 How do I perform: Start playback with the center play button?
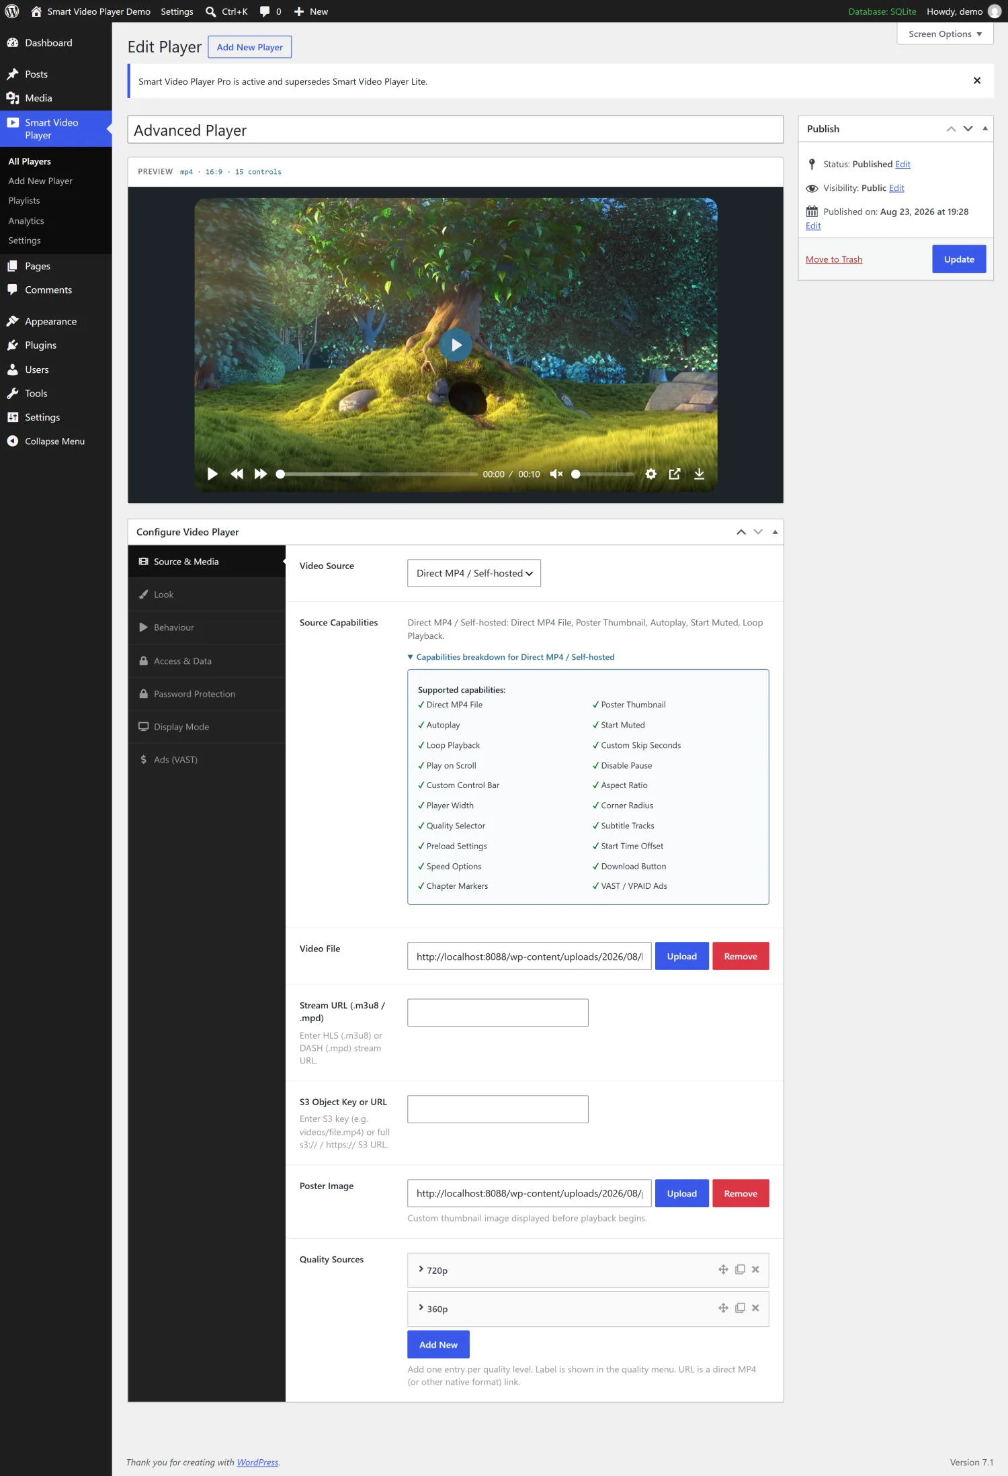tap(456, 345)
